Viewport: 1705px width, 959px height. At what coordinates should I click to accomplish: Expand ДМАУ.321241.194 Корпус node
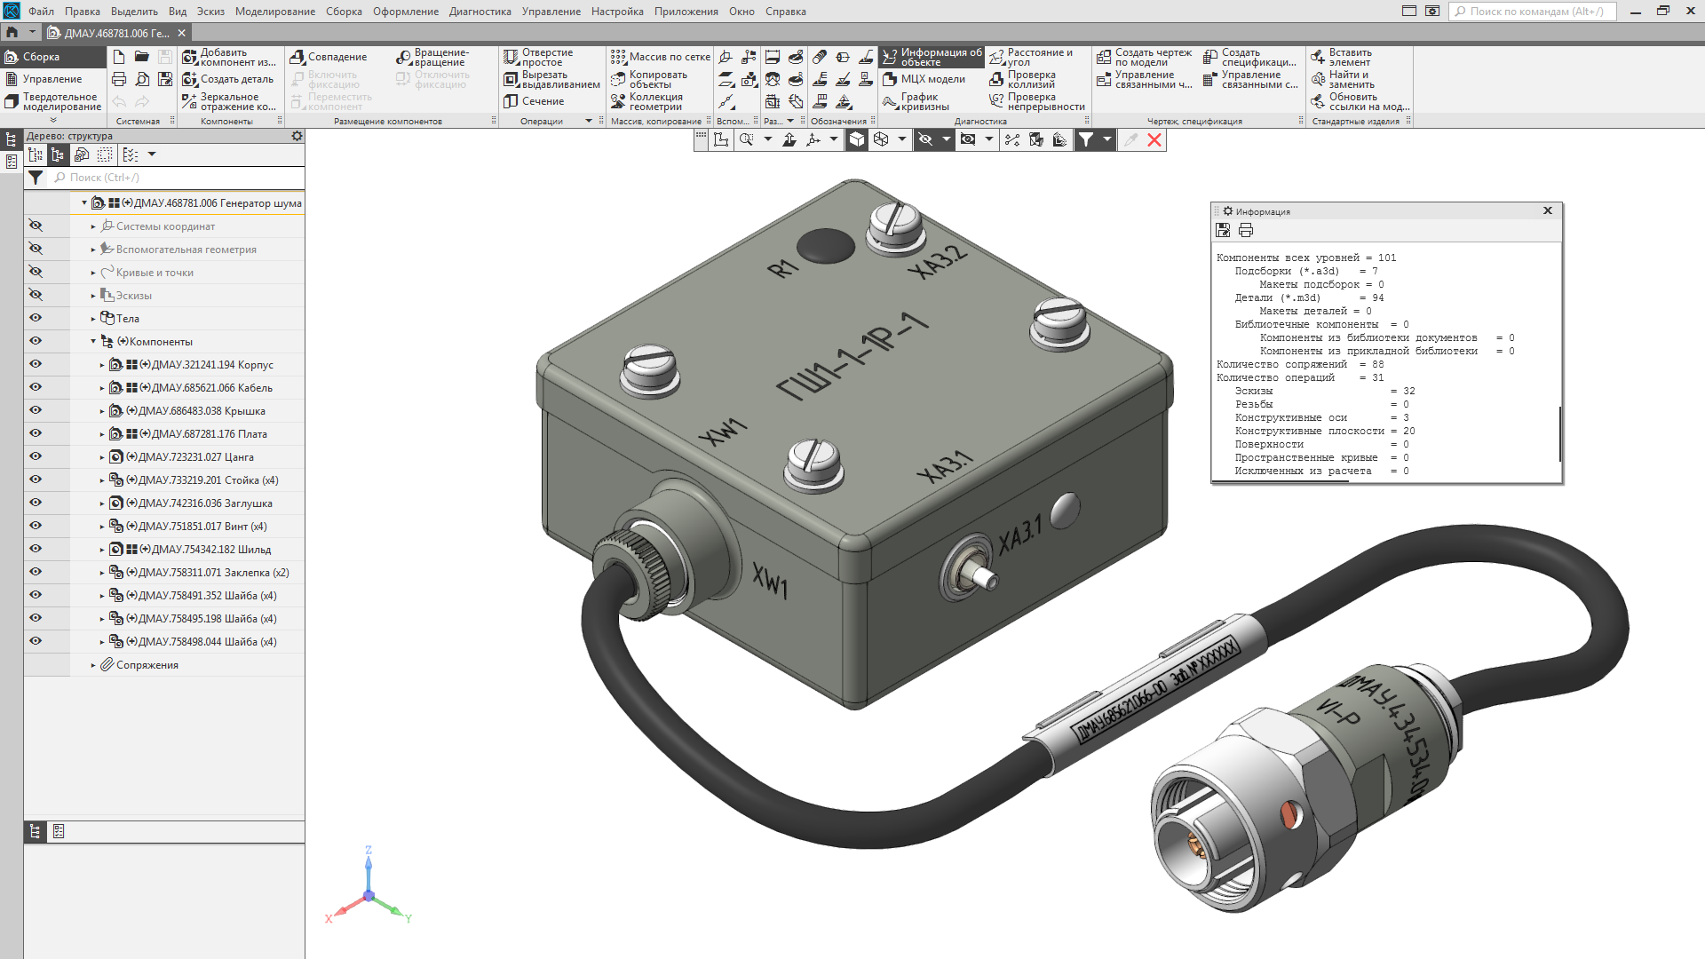click(102, 365)
